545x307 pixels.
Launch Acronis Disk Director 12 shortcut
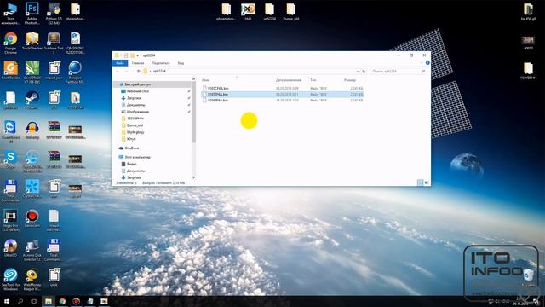32,250
